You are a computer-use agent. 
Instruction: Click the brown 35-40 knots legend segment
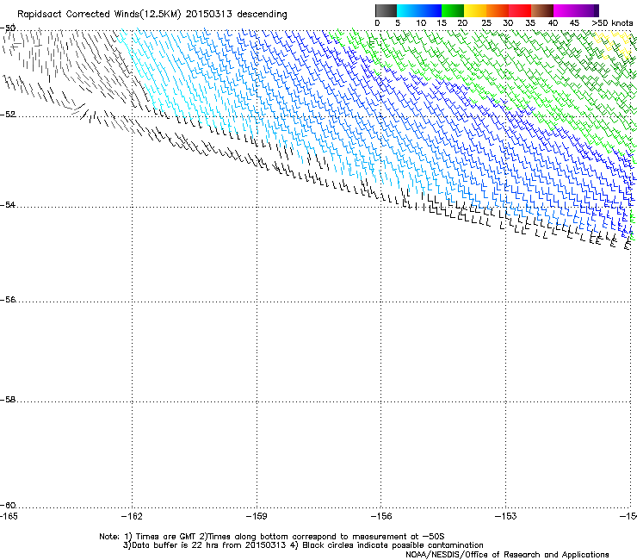[542, 10]
